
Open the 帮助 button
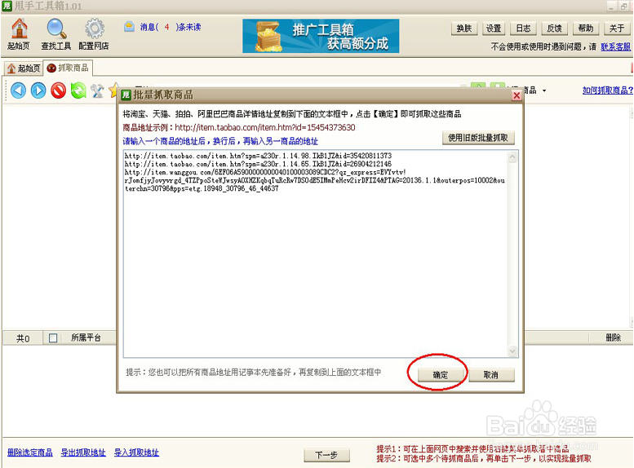tap(586, 29)
